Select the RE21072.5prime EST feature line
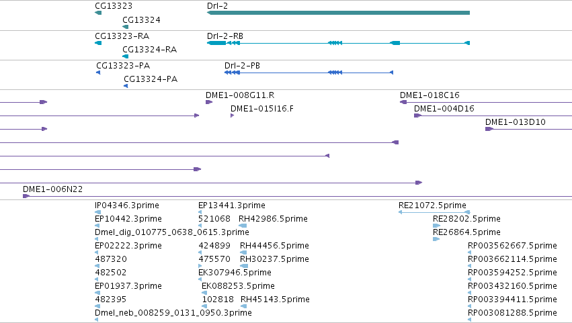 click(434, 212)
